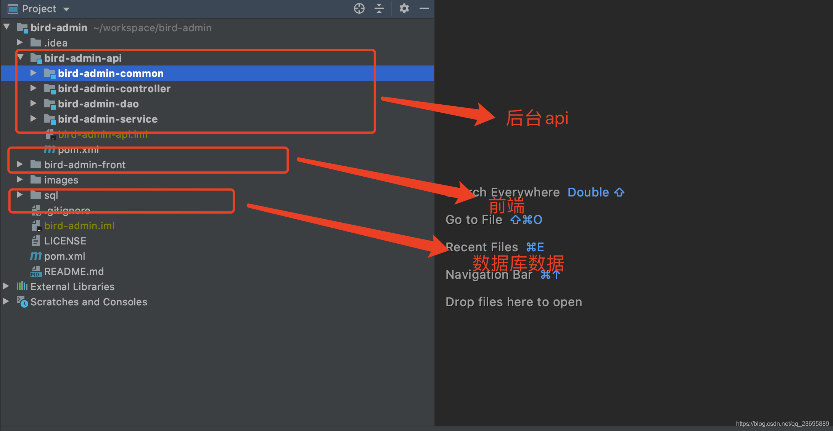Image resolution: width=833 pixels, height=431 pixels.
Task: Select bird-admin-front folder name
Action: pos(85,164)
